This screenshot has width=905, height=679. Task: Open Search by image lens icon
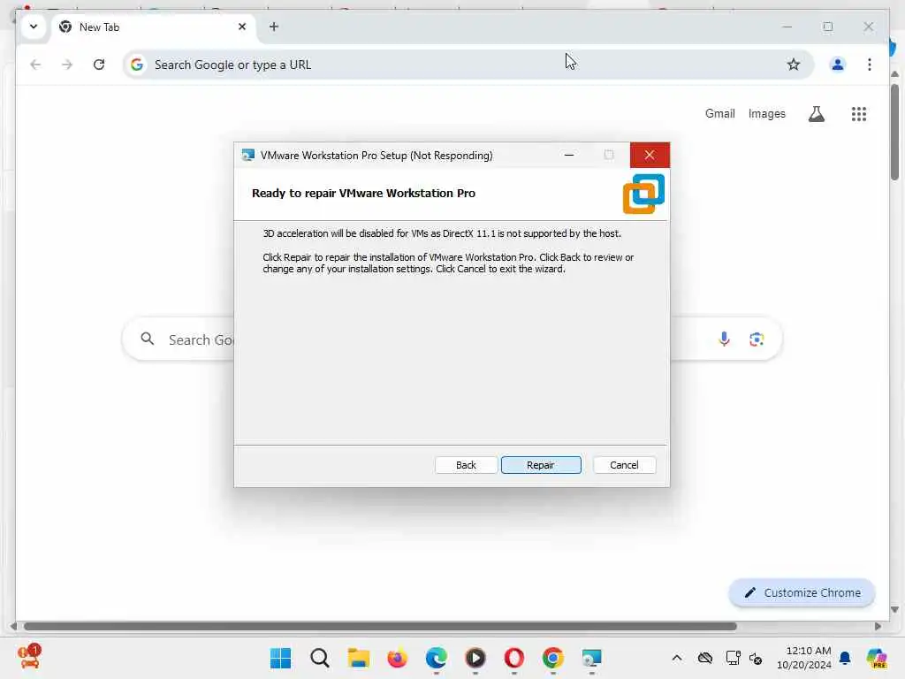pyautogui.click(x=757, y=339)
